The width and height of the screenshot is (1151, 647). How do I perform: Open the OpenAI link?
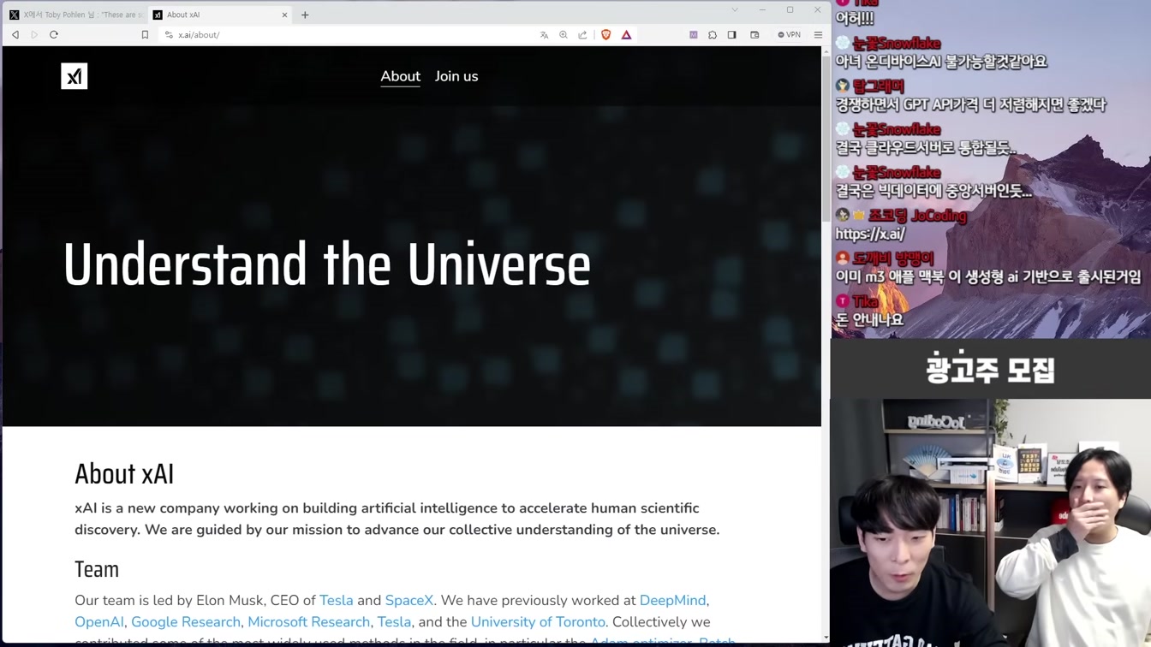pos(99,622)
